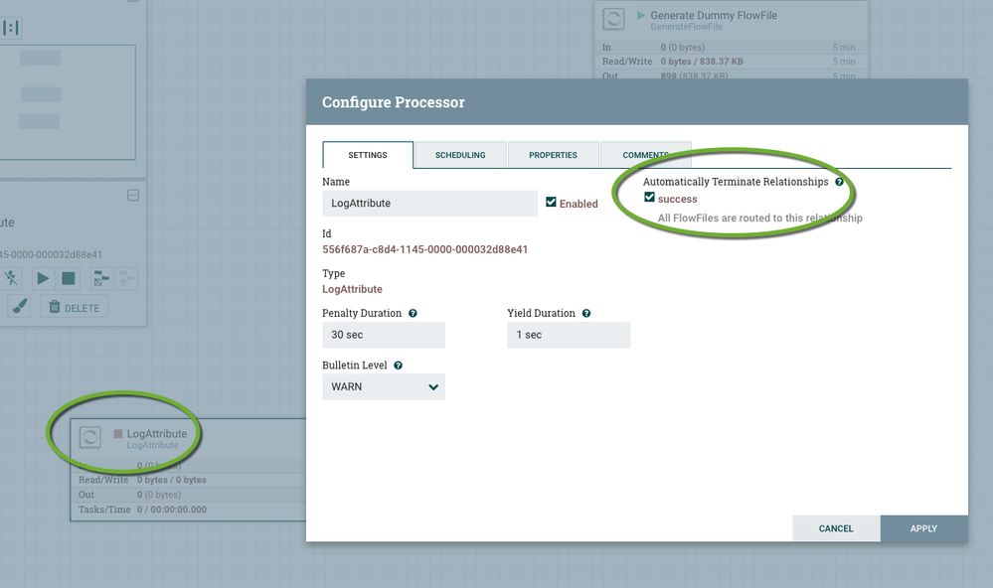
Task: Switch to the Scheduling tab
Action: [x=460, y=155]
